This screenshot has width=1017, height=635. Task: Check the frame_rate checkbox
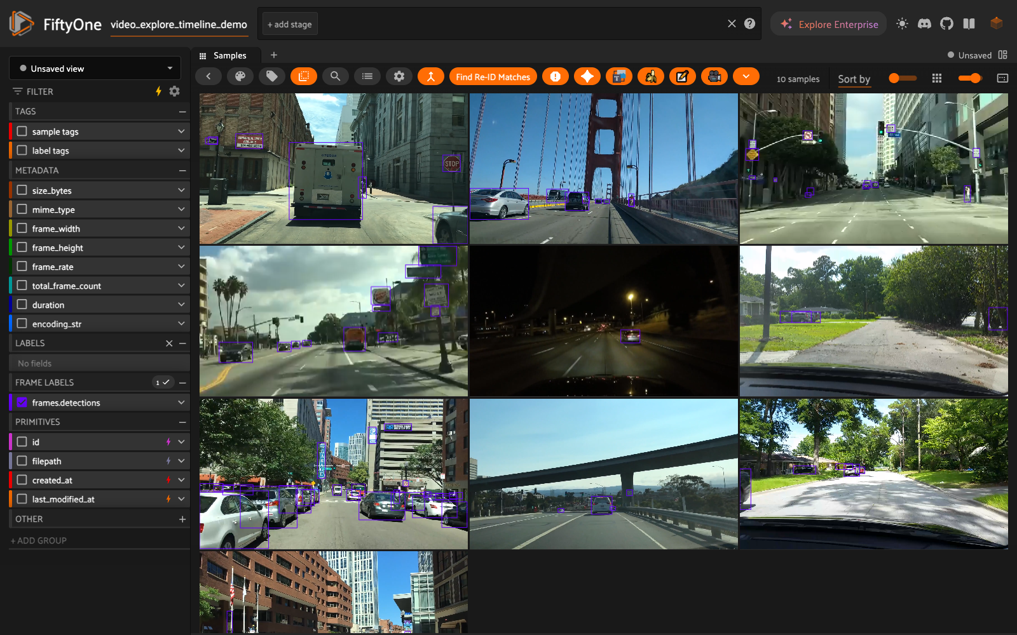coord(22,267)
